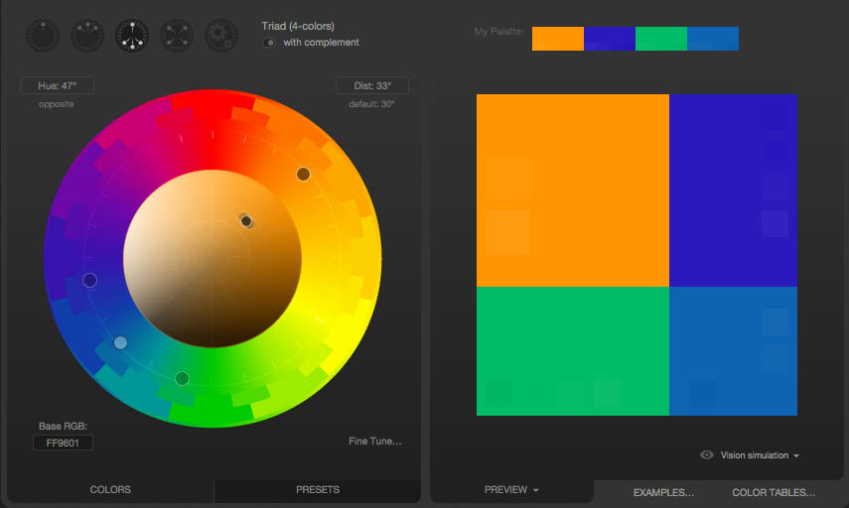Open the Vision simulation dropdown
This screenshot has height=508, width=849.
click(x=760, y=455)
